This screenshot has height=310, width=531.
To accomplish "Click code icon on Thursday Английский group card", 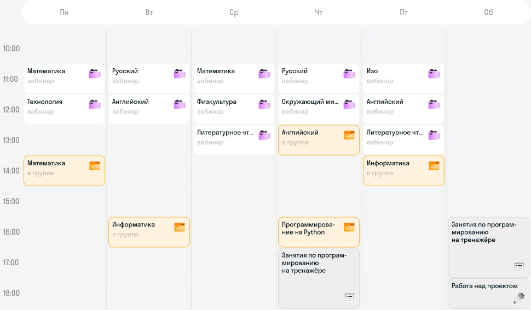I will point(349,135).
